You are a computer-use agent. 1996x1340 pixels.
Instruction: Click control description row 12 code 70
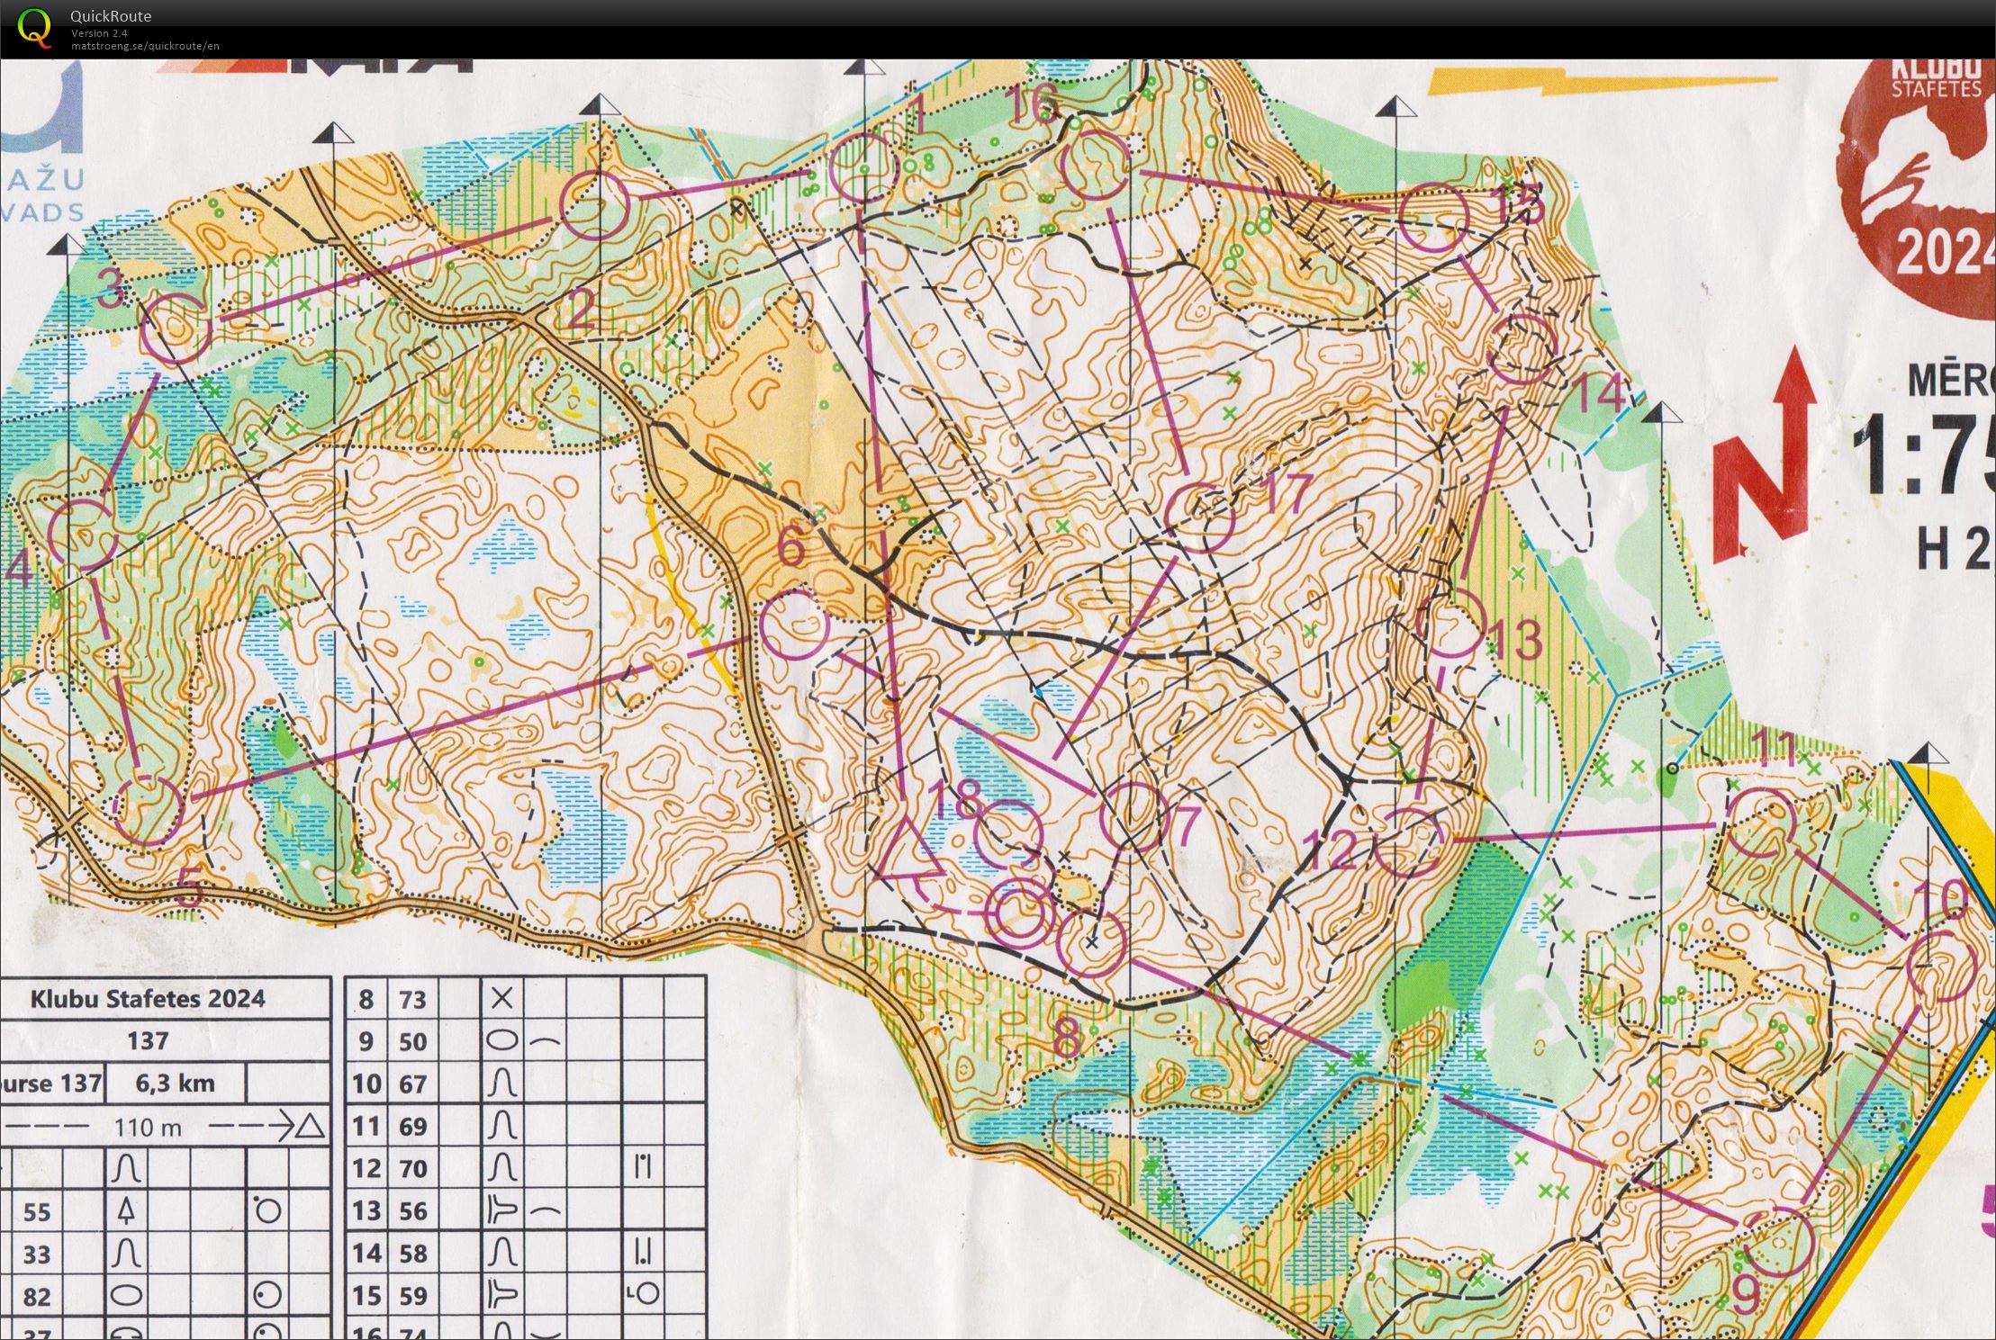[412, 1168]
